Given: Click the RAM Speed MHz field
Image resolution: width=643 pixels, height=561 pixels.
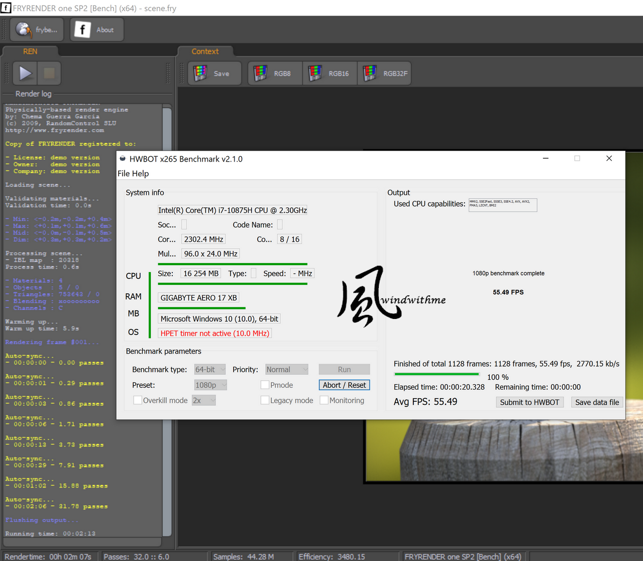Looking at the screenshot, I should click(302, 274).
